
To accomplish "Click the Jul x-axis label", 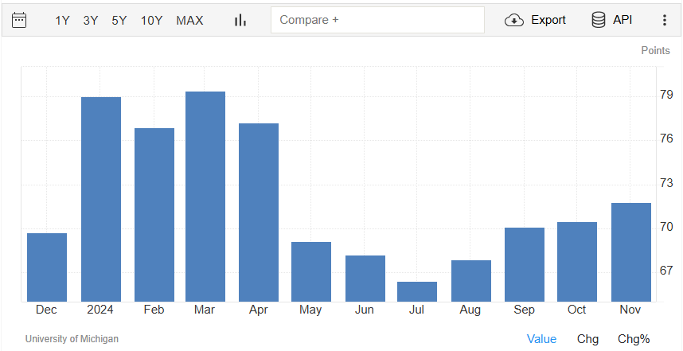I will point(416,310).
